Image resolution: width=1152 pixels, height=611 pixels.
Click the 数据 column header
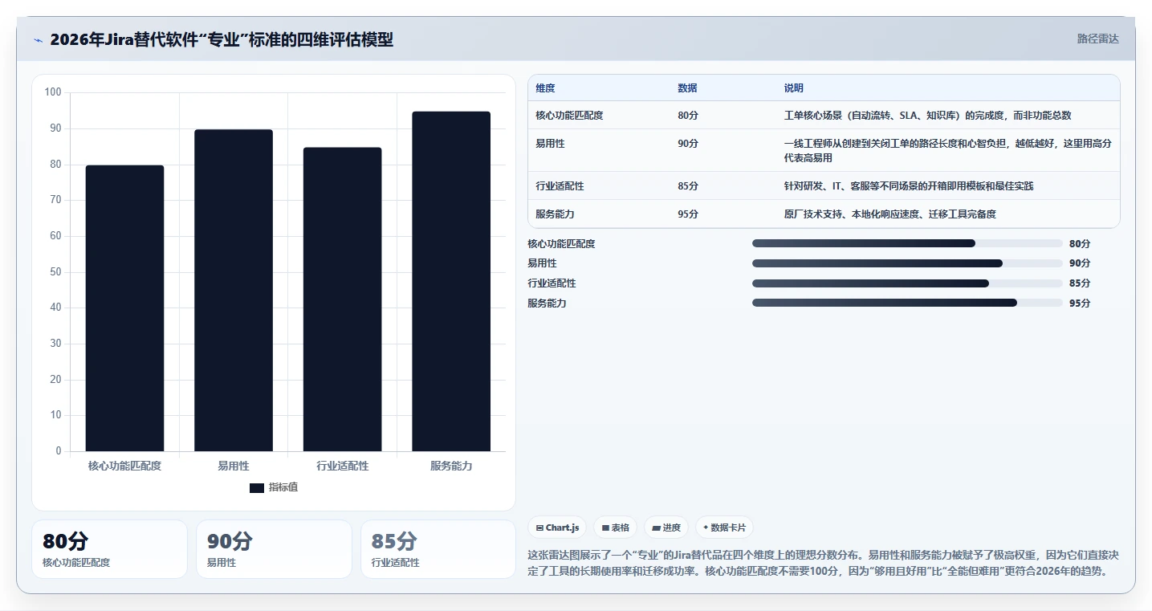coord(723,88)
